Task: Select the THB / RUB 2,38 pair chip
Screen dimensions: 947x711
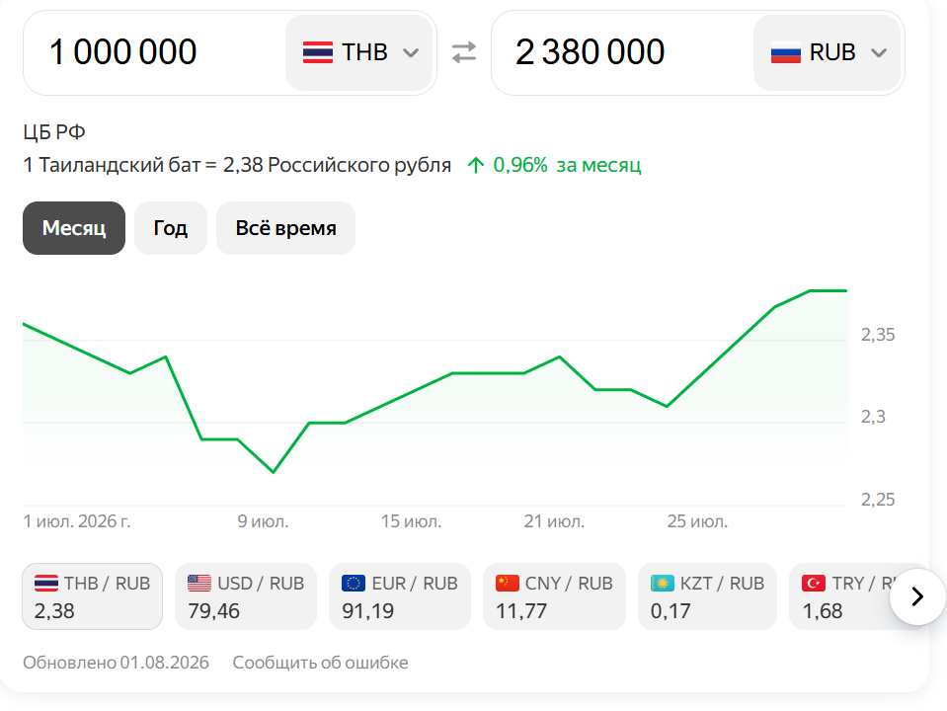Action: point(93,596)
